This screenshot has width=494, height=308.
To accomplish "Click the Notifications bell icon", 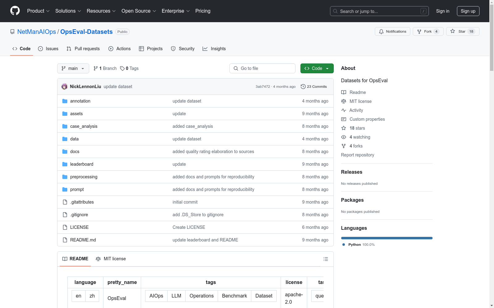I will (x=381, y=31).
